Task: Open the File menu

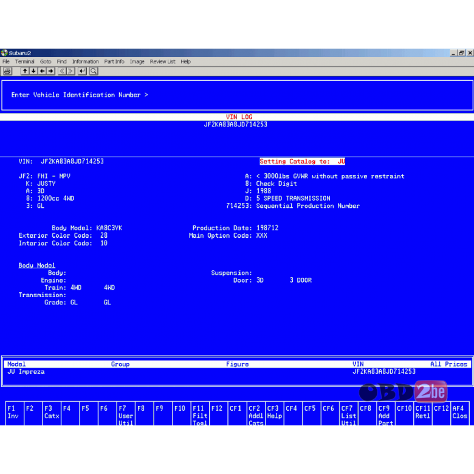Action: pyautogui.click(x=6, y=61)
